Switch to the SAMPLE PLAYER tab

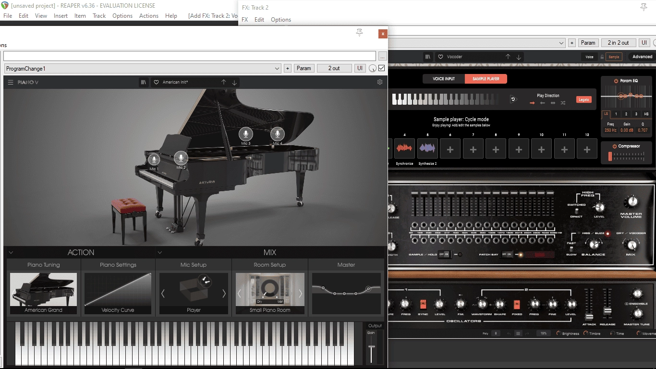[486, 79]
